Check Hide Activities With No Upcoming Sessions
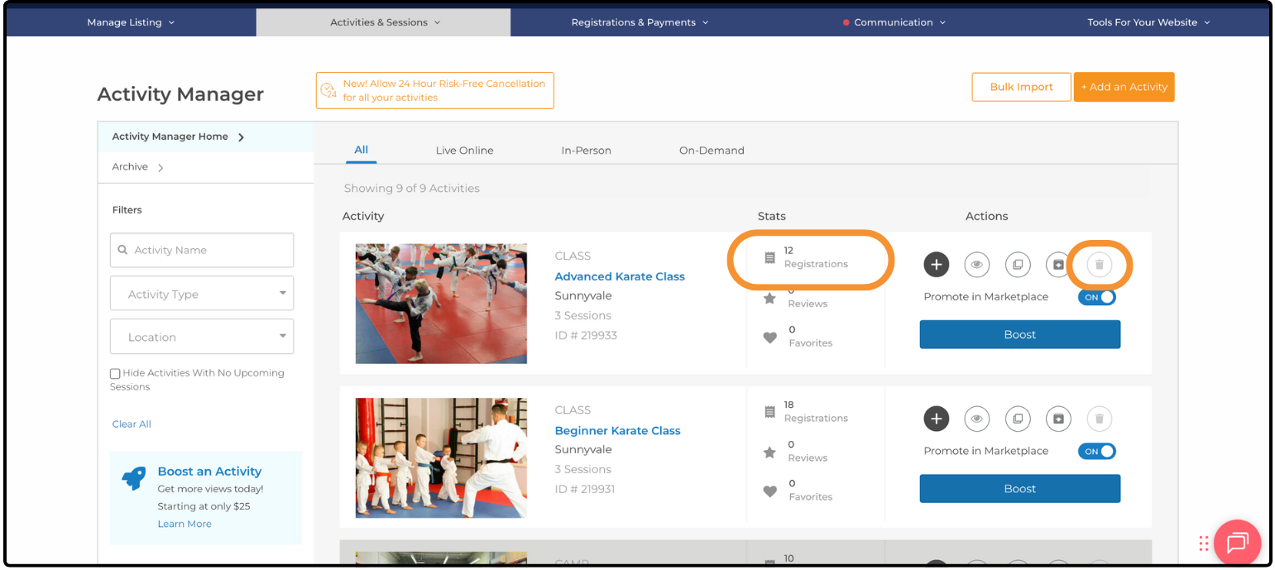Image resolution: width=1275 pixels, height=570 pixels. point(115,374)
